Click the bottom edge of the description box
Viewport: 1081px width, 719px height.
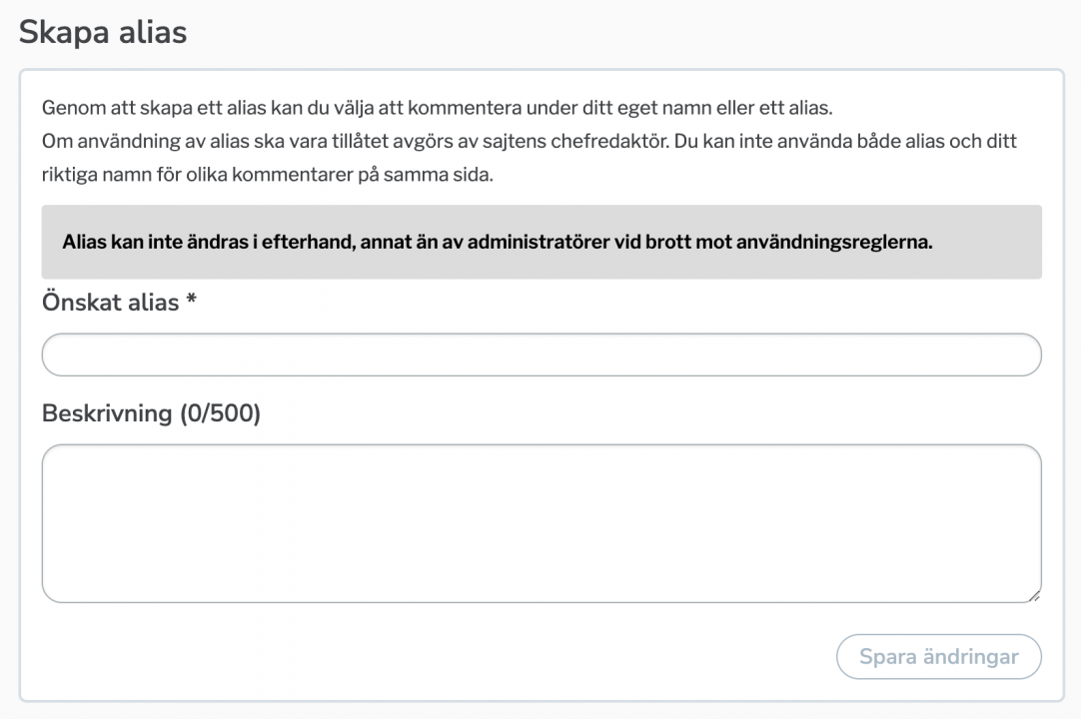(540, 601)
